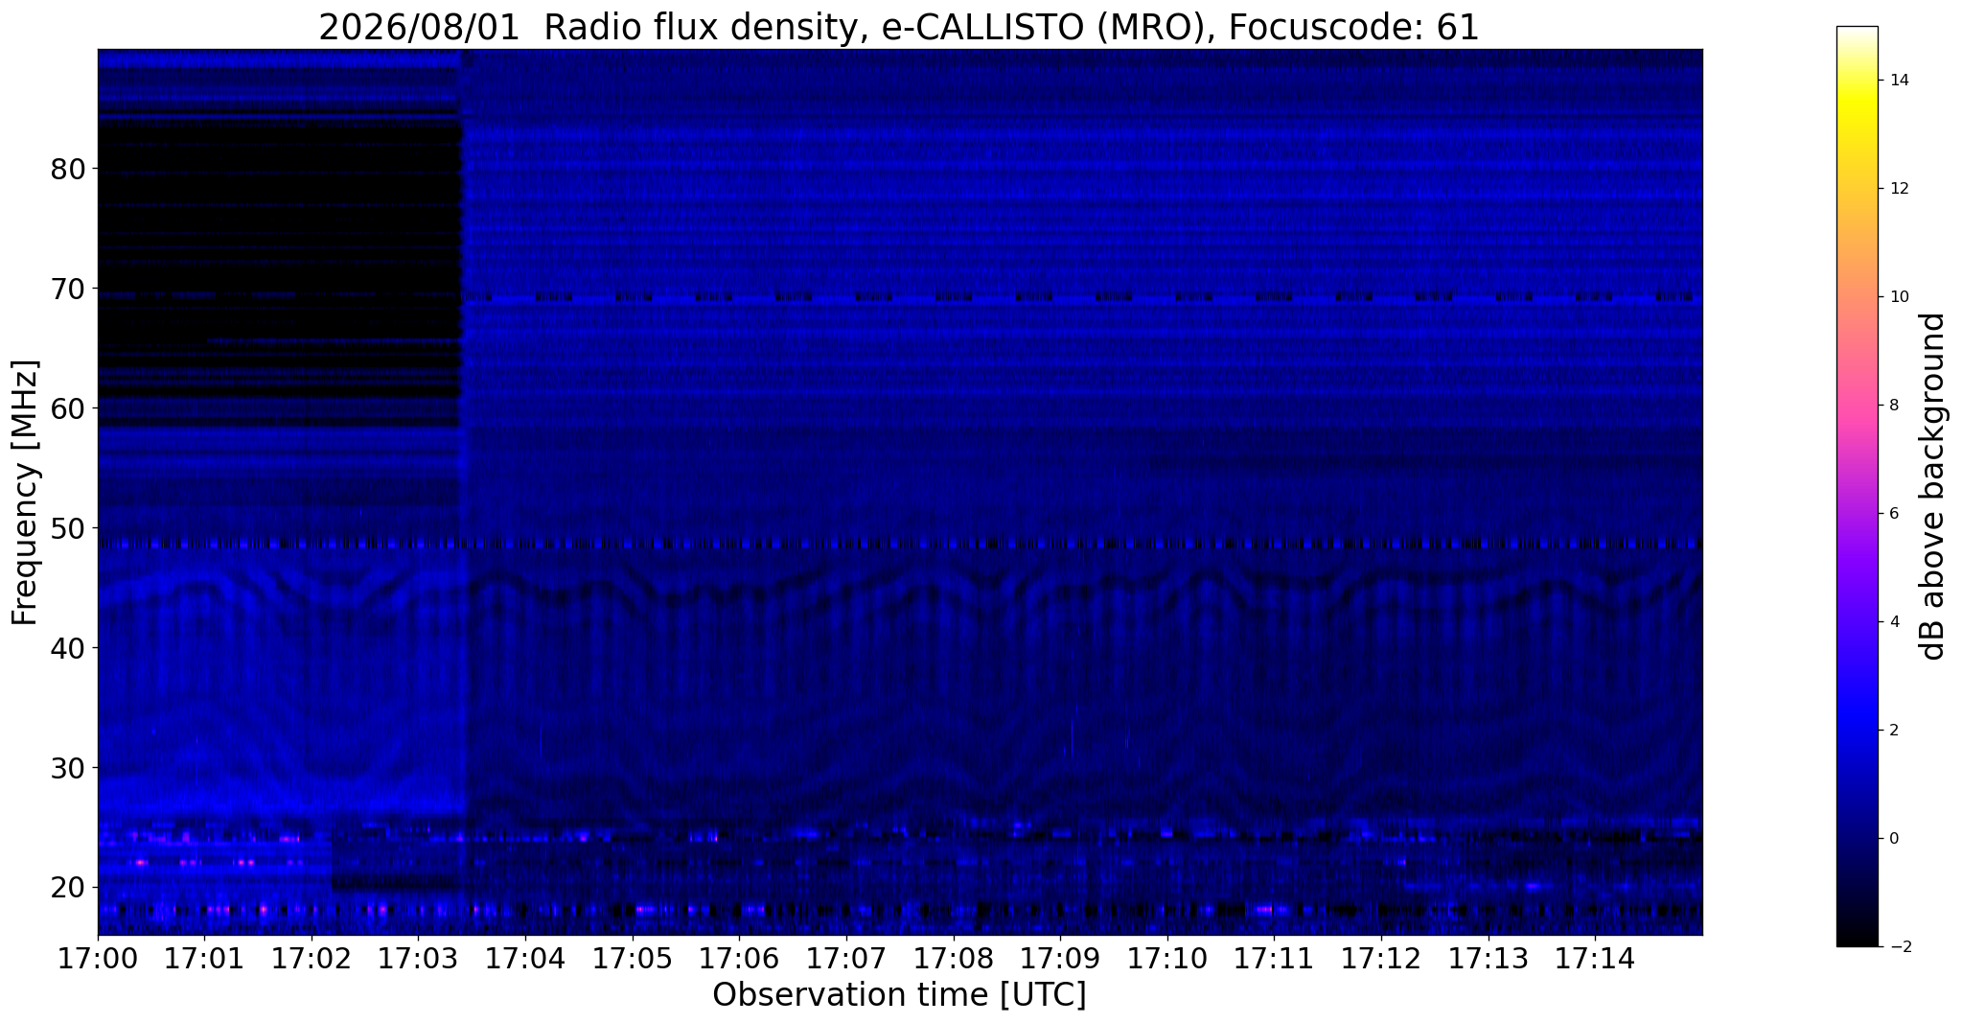Click the plot title text at top

(899, 27)
